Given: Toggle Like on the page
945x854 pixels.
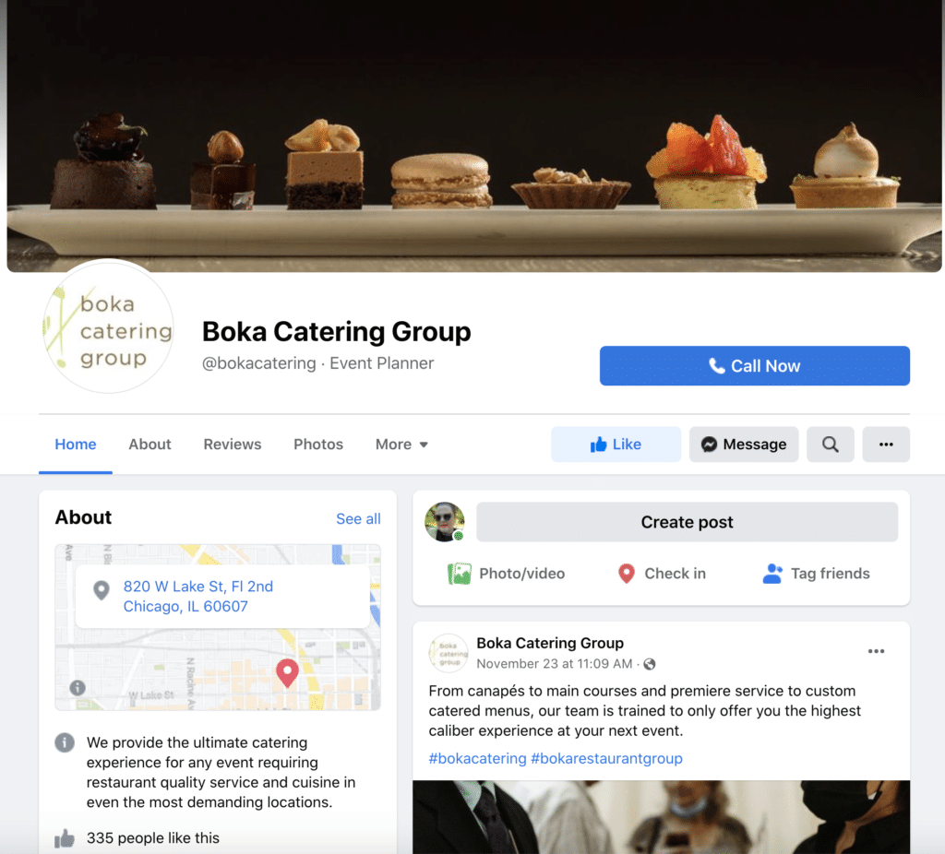Looking at the screenshot, I should point(616,445).
